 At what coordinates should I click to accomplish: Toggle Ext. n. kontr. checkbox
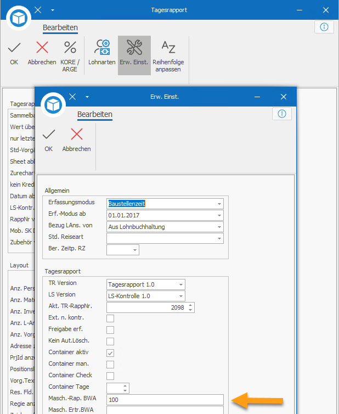[110, 318]
